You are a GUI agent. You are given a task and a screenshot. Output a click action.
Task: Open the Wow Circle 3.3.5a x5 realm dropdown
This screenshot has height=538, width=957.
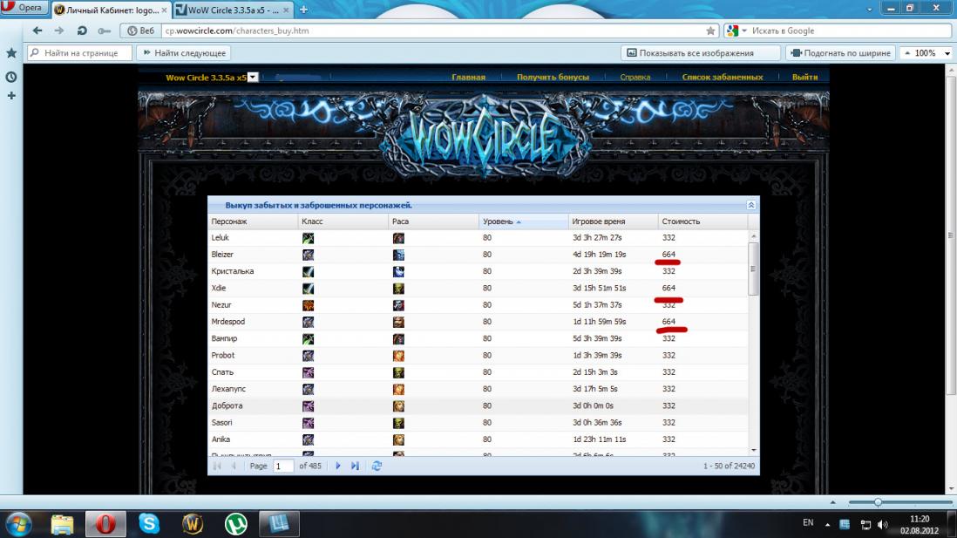click(x=253, y=78)
